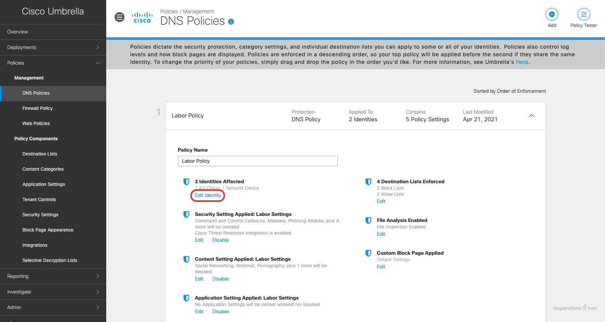Click the info icon beside DNS Policies

click(x=231, y=22)
